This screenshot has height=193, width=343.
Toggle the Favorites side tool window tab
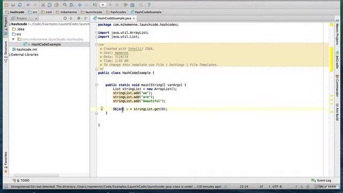[x=6, y=162]
